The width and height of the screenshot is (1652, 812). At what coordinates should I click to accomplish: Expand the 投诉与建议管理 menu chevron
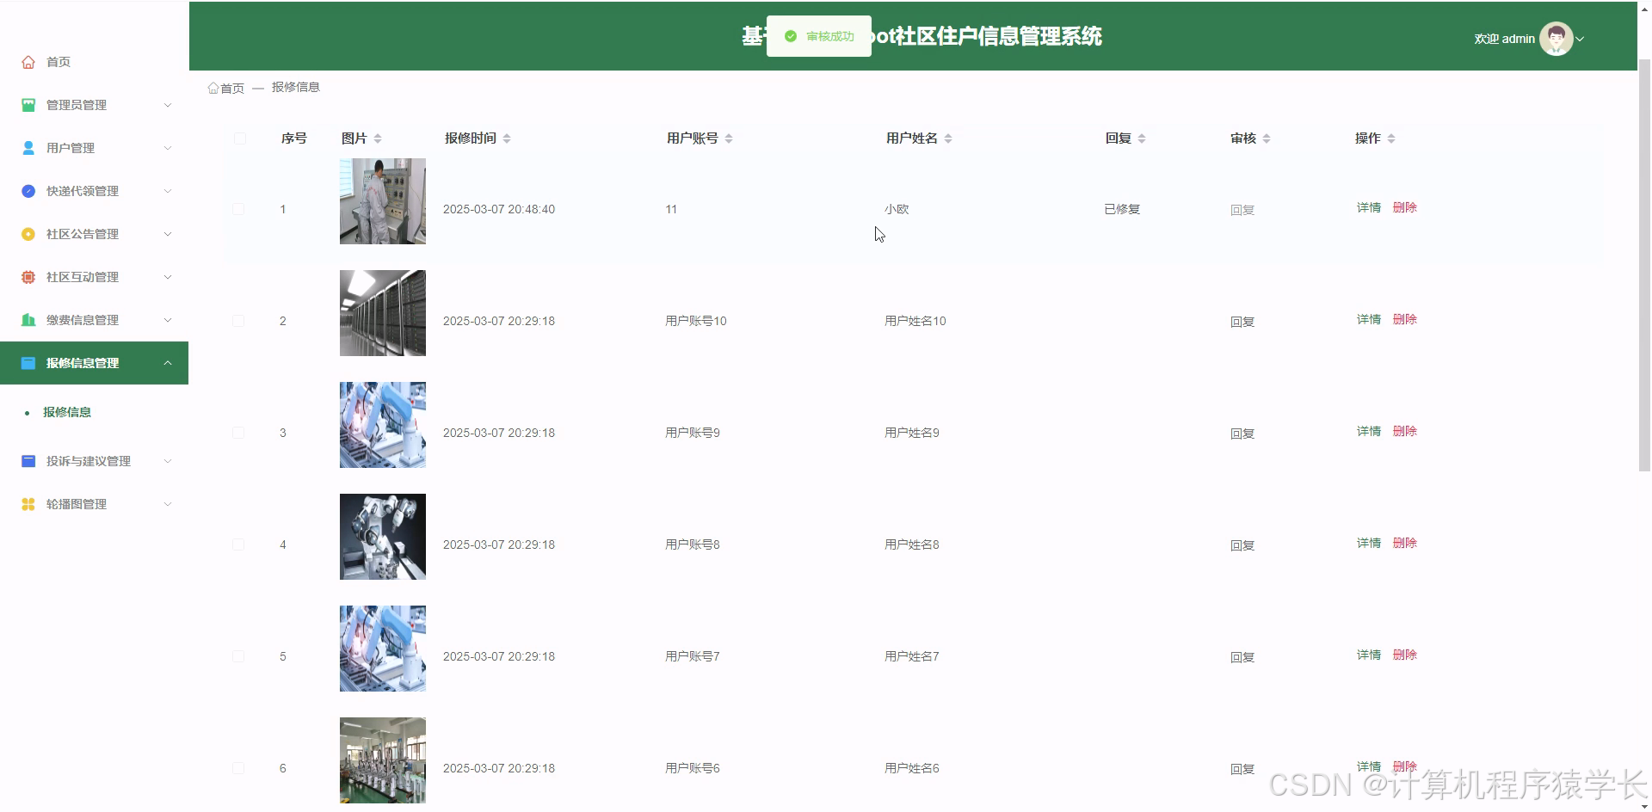[x=168, y=461]
